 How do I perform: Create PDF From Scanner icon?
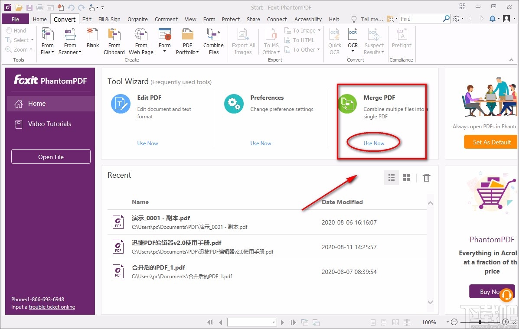[x=70, y=34]
